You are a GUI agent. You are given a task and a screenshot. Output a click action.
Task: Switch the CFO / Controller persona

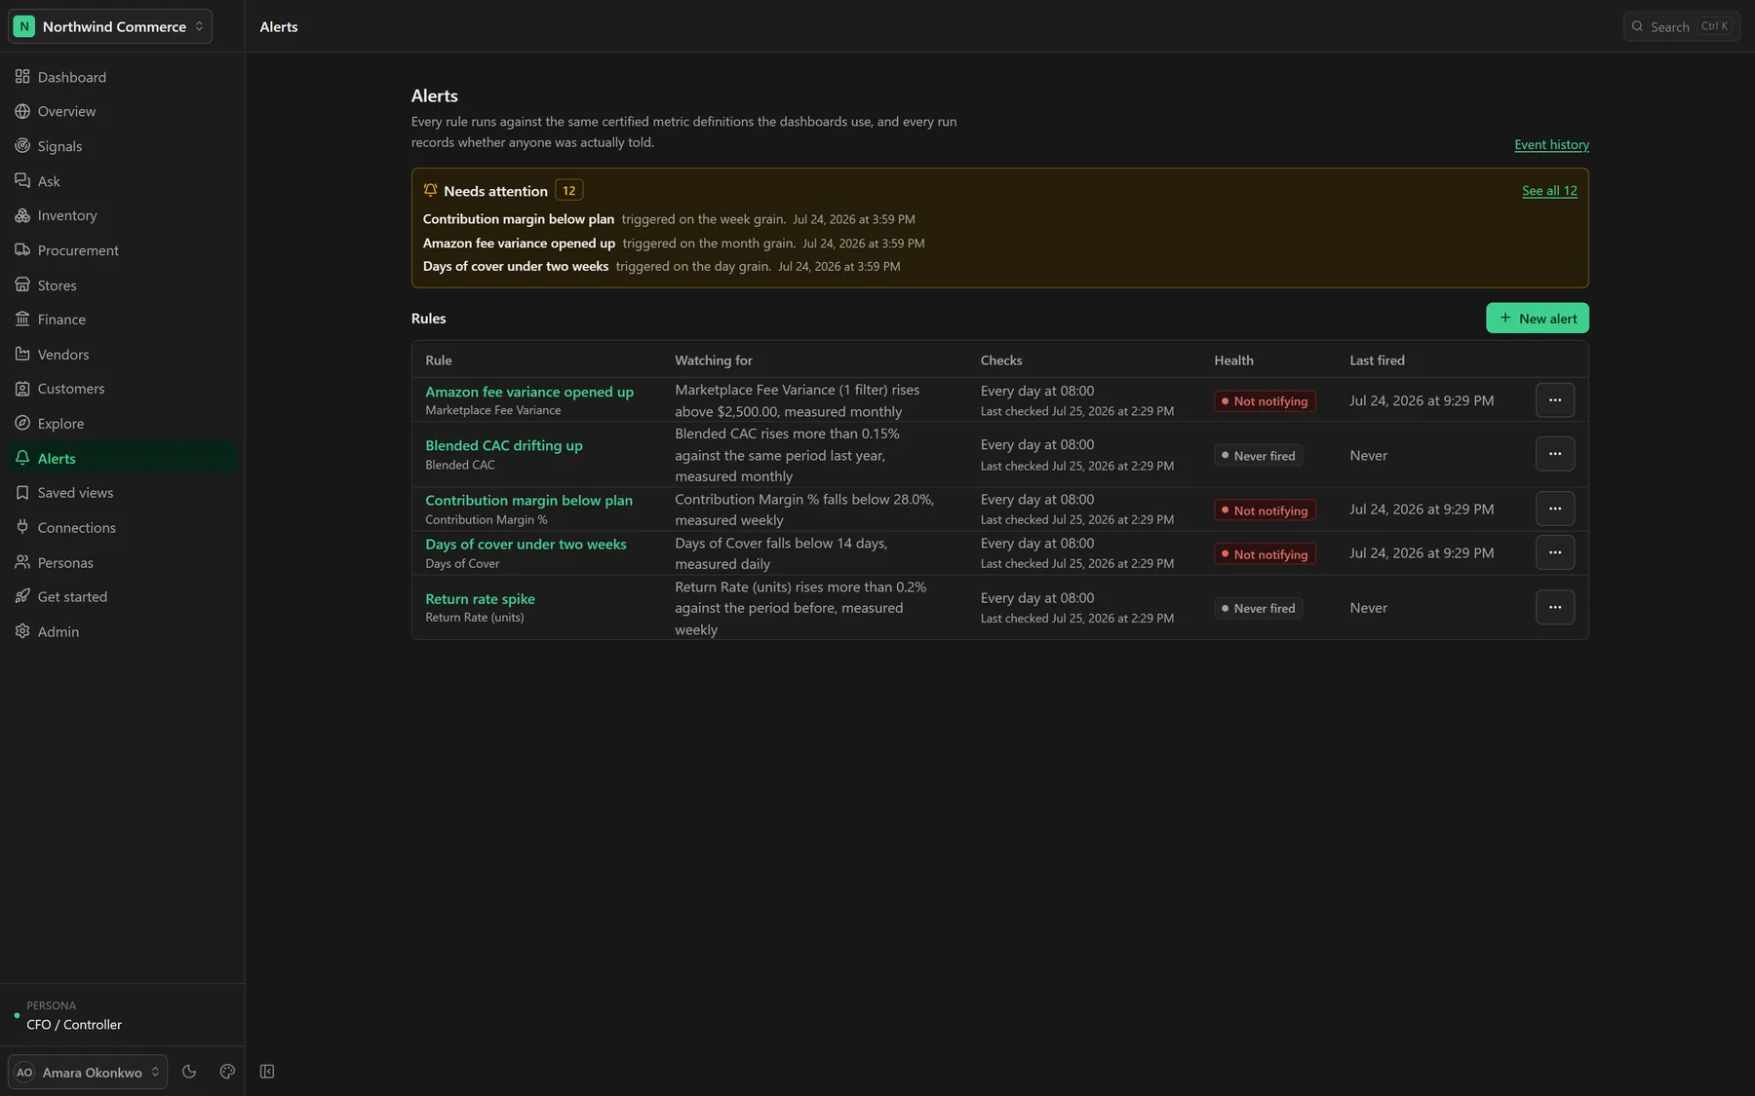(122, 1015)
